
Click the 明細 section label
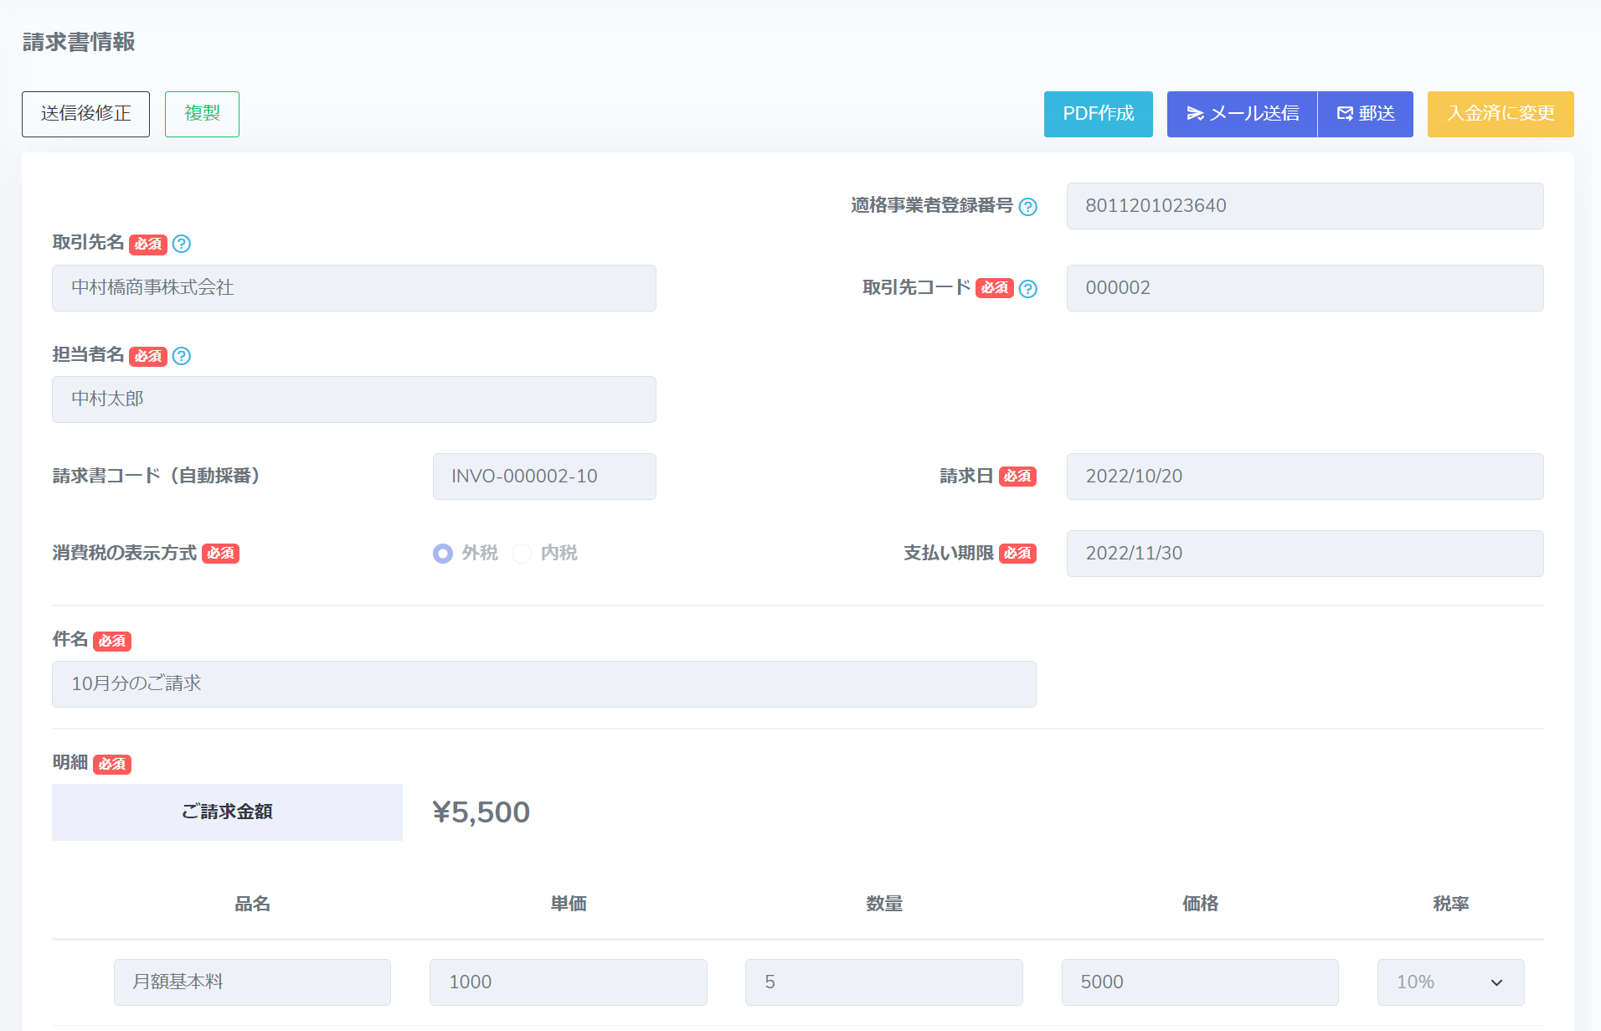[x=70, y=763]
